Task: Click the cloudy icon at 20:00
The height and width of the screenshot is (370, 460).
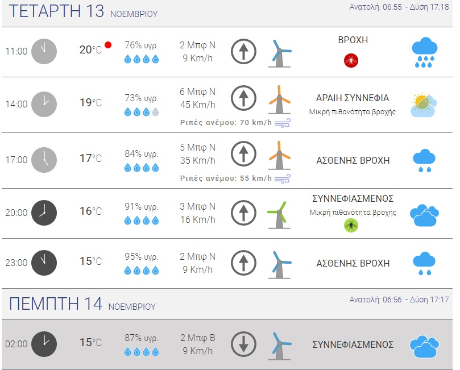Action: click(424, 215)
